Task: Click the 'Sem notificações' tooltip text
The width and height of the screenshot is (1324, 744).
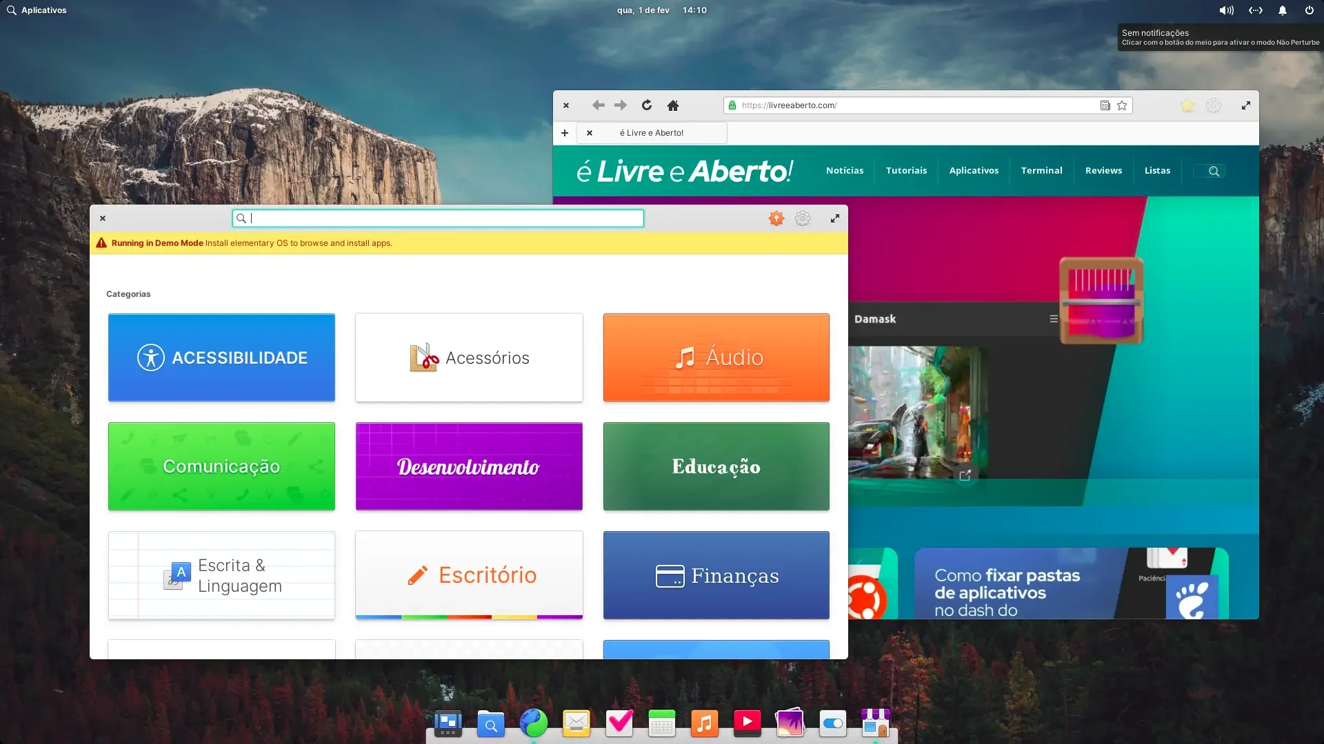Action: tap(1155, 32)
